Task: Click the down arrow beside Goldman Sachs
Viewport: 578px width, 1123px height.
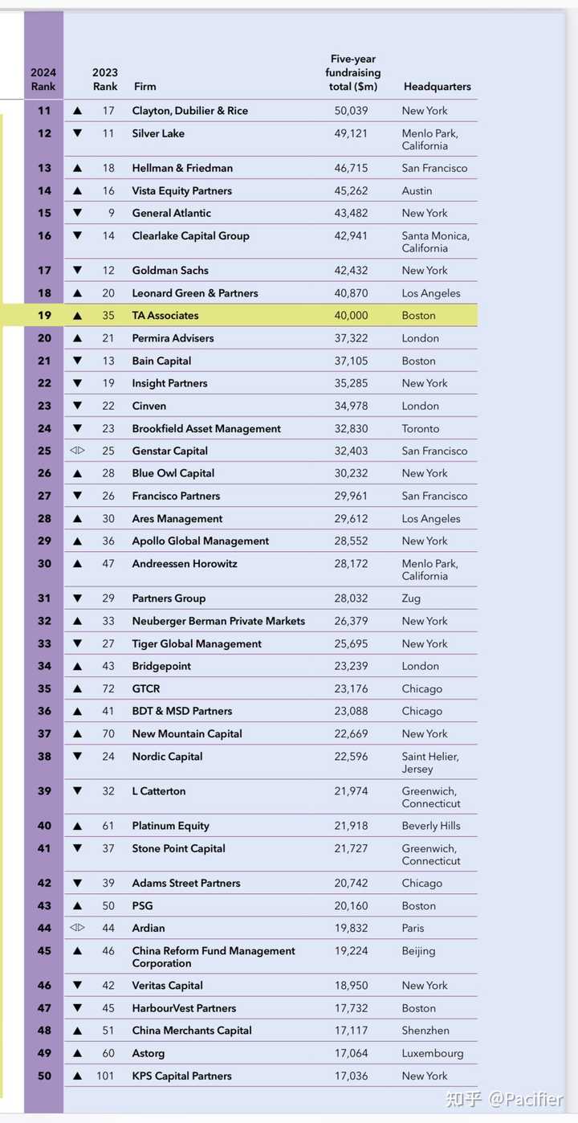Action: pyautogui.click(x=77, y=271)
